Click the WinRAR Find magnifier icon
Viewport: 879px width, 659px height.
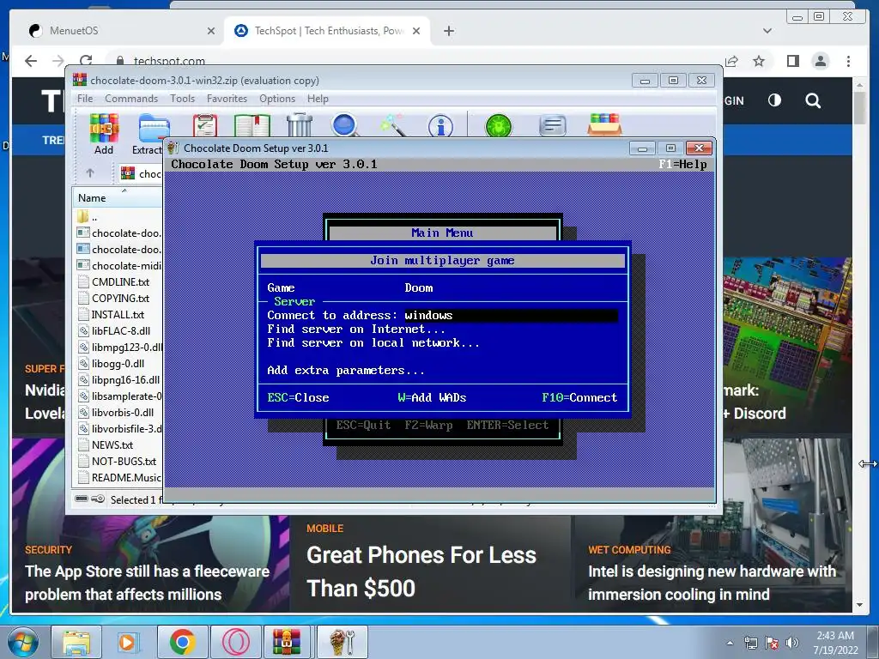coord(345,125)
